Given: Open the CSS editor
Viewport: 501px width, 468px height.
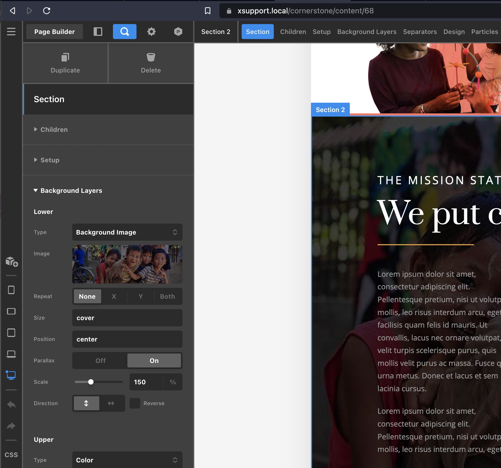Looking at the screenshot, I should point(11,455).
